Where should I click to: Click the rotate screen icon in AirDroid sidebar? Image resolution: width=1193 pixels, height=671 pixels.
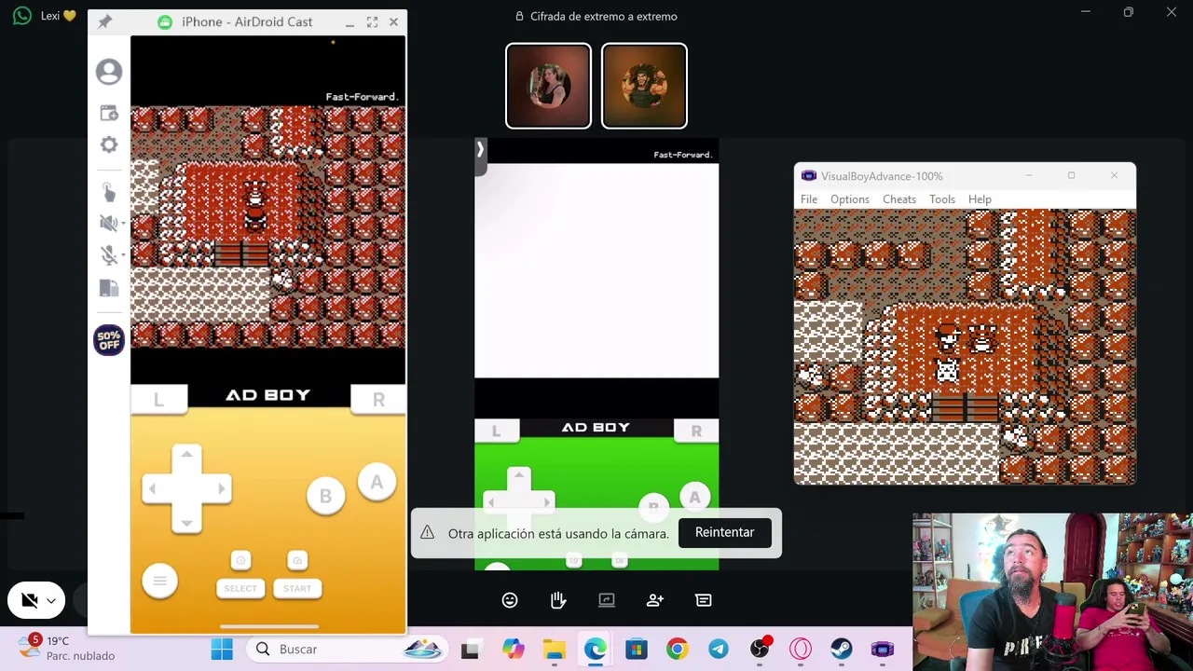click(109, 288)
